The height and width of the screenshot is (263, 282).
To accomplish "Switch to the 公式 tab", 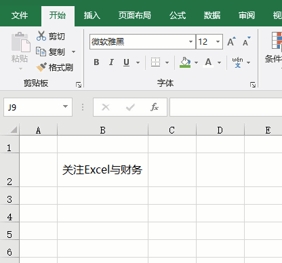I will click(178, 16).
